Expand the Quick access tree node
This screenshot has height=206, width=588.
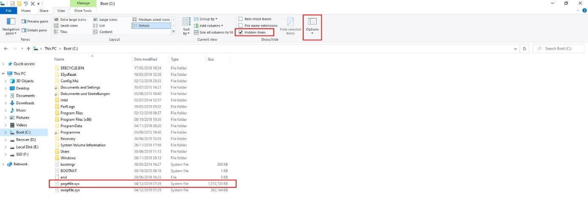(3, 64)
